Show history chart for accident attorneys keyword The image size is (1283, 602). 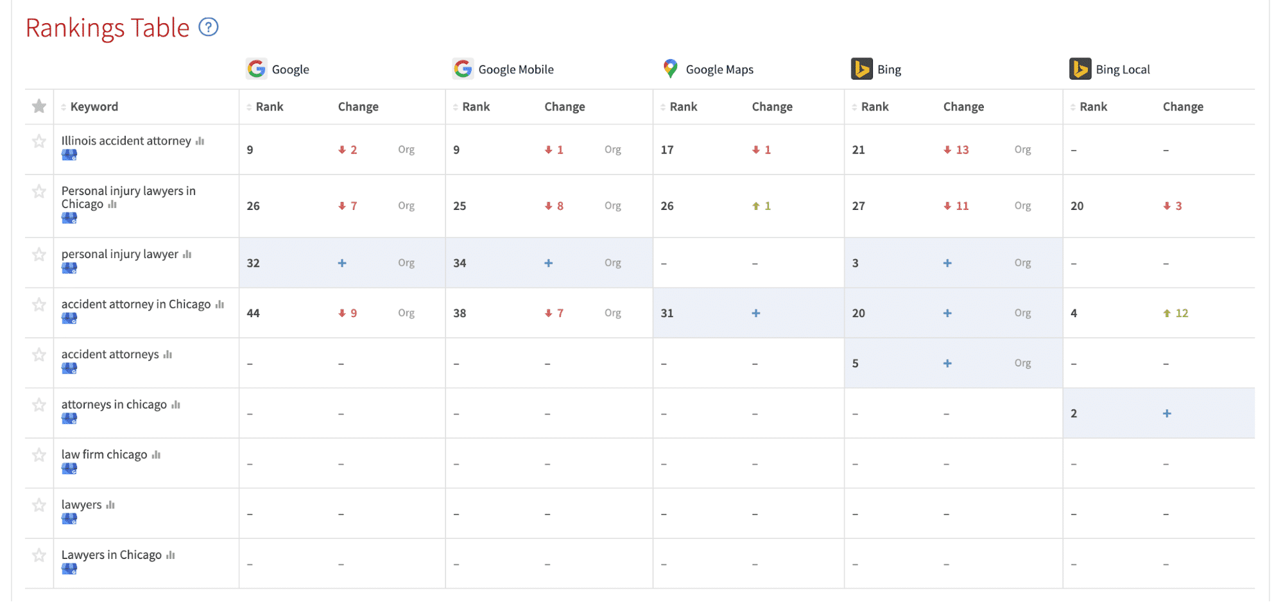(168, 355)
